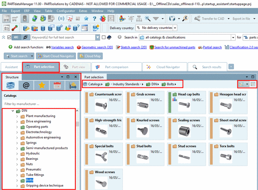Click the database with key icon
The height and width of the screenshot is (190, 258).
pyautogui.click(x=26, y=28)
